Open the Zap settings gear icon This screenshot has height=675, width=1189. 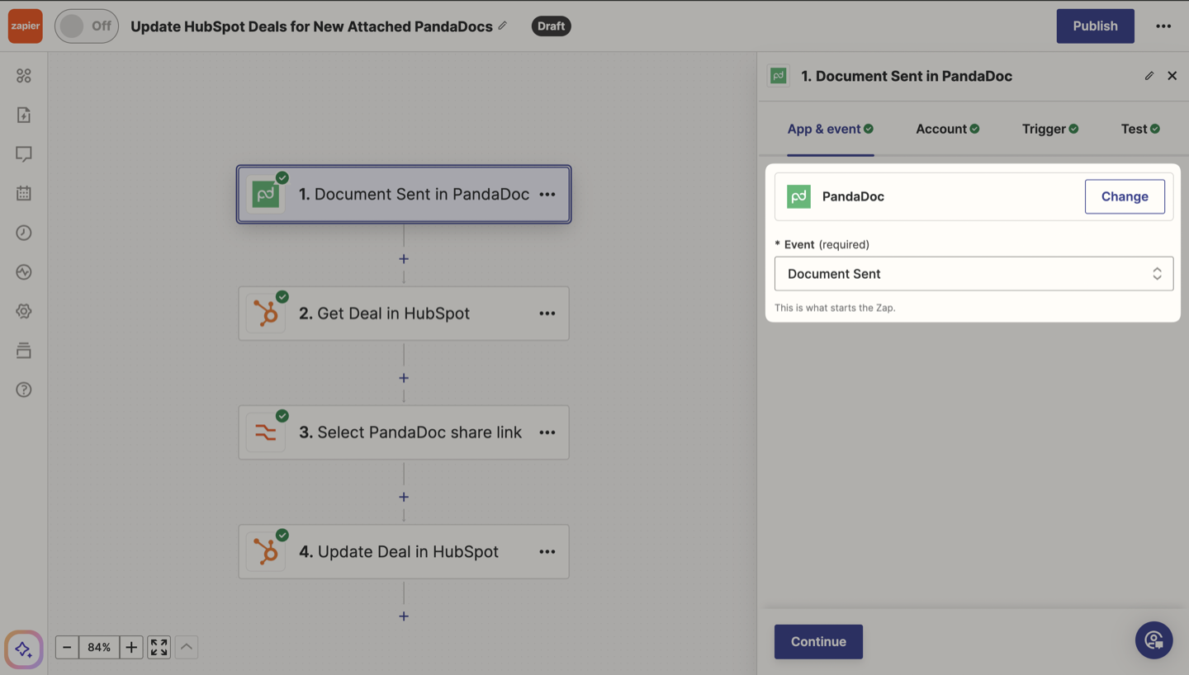24,311
